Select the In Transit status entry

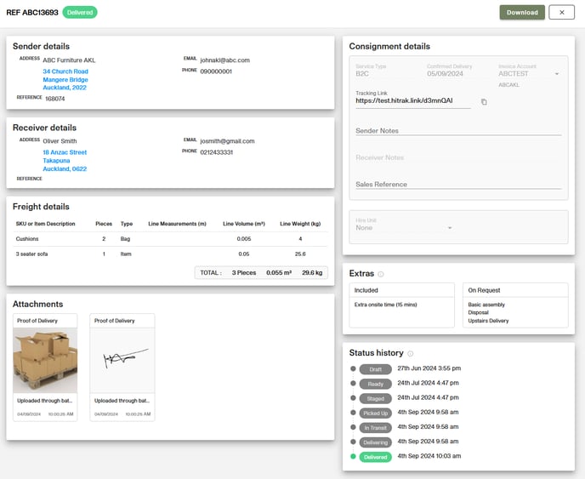[x=375, y=427]
